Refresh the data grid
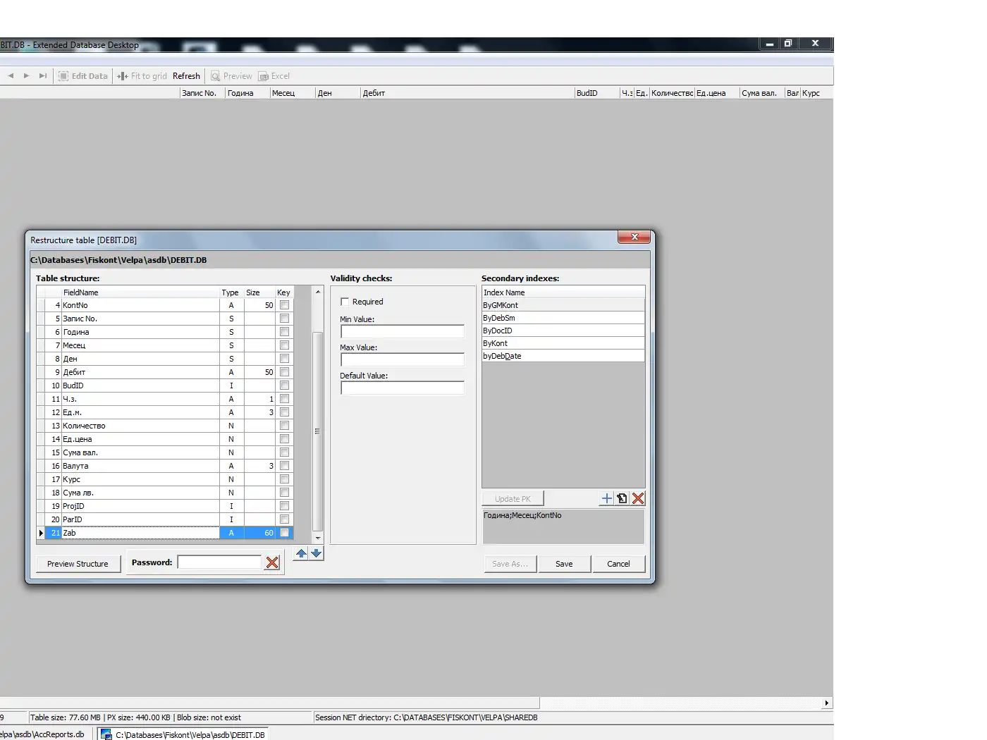This screenshot has width=987, height=740. [x=186, y=76]
